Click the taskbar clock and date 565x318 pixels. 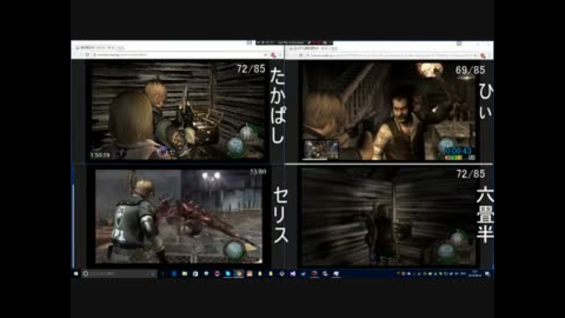click(474, 274)
